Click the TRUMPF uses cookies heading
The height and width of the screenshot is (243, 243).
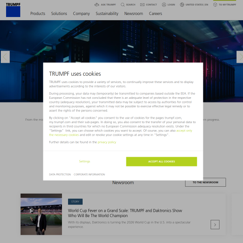(75, 74)
